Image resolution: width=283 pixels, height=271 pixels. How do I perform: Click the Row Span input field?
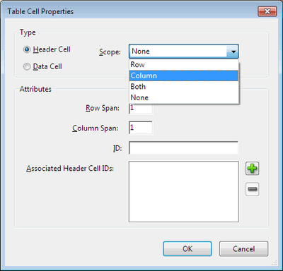141,109
